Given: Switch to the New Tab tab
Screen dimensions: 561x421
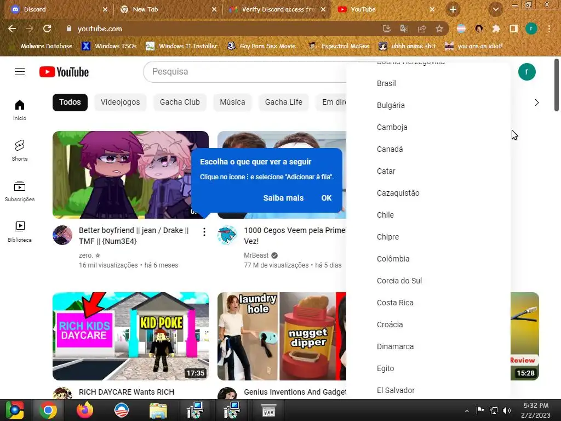Looking at the screenshot, I should 167,10.
